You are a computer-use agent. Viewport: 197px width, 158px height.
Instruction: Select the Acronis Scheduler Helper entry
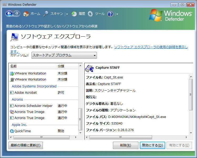(44, 106)
